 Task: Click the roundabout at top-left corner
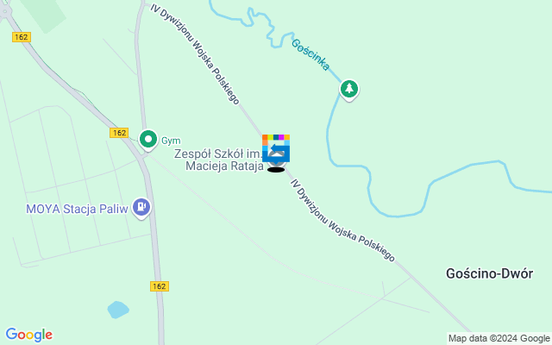pos(5,10)
